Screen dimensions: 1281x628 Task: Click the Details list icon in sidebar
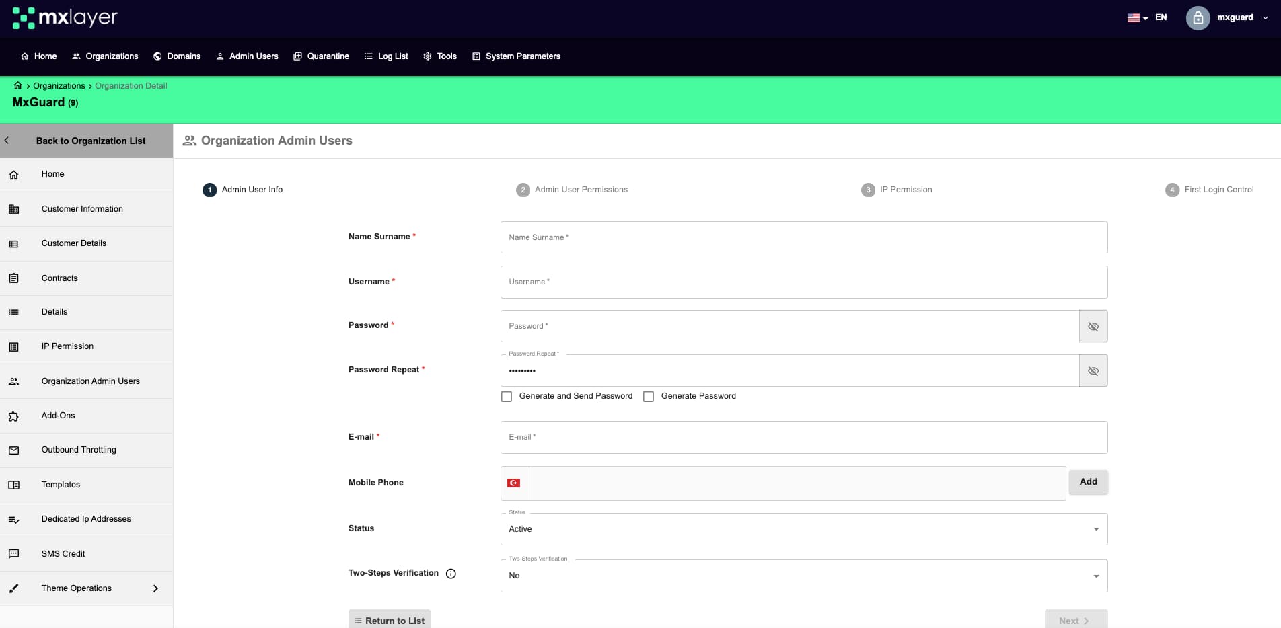click(13, 312)
